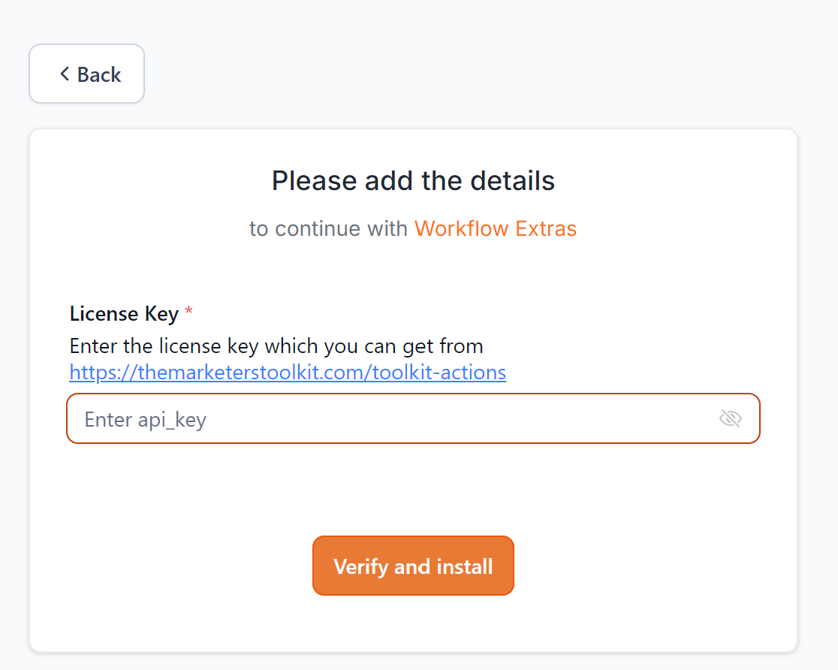This screenshot has height=670, width=838.
Task: Click the word 'Verify' on orange button
Action: pyautogui.click(x=360, y=567)
